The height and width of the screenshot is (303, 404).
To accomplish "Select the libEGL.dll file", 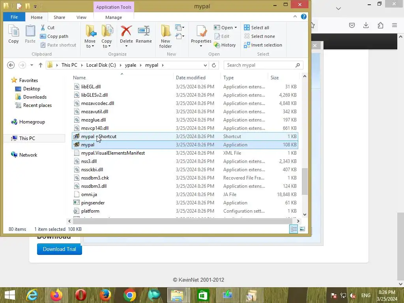I will point(185,86).
